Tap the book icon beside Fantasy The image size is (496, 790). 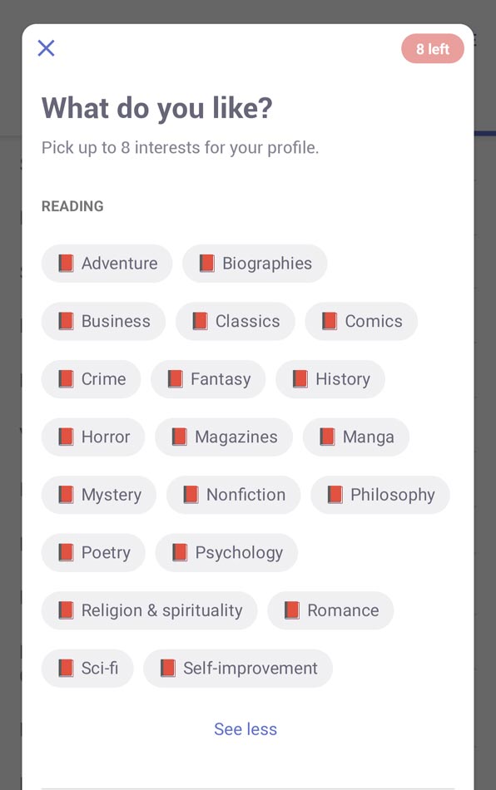pos(175,379)
